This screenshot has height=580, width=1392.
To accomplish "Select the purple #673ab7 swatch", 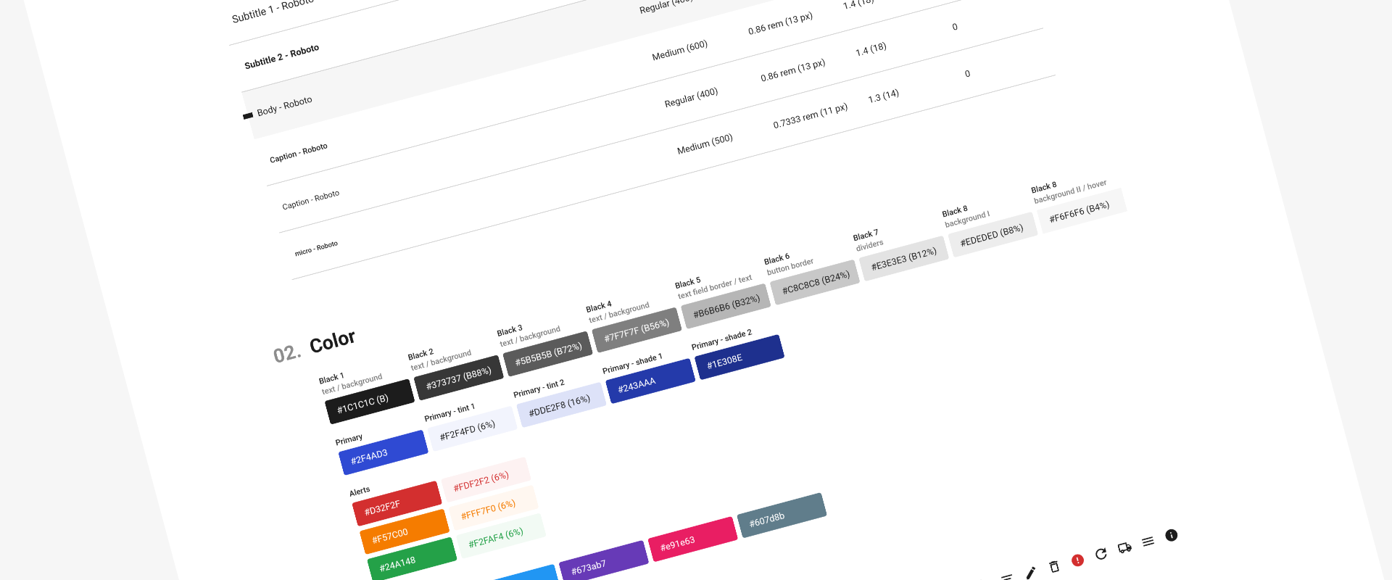I will pos(602,561).
